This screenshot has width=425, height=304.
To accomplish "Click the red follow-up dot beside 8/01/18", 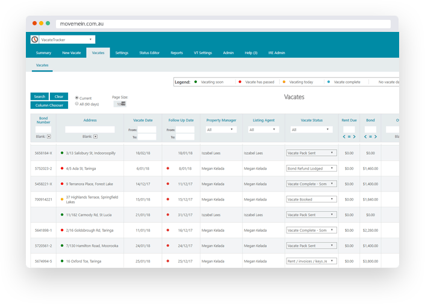I will tap(168, 169).
